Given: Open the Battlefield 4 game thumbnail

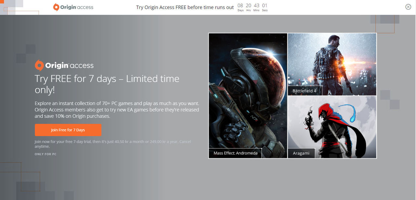Looking at the screenshot, I should tap(331, 62).
